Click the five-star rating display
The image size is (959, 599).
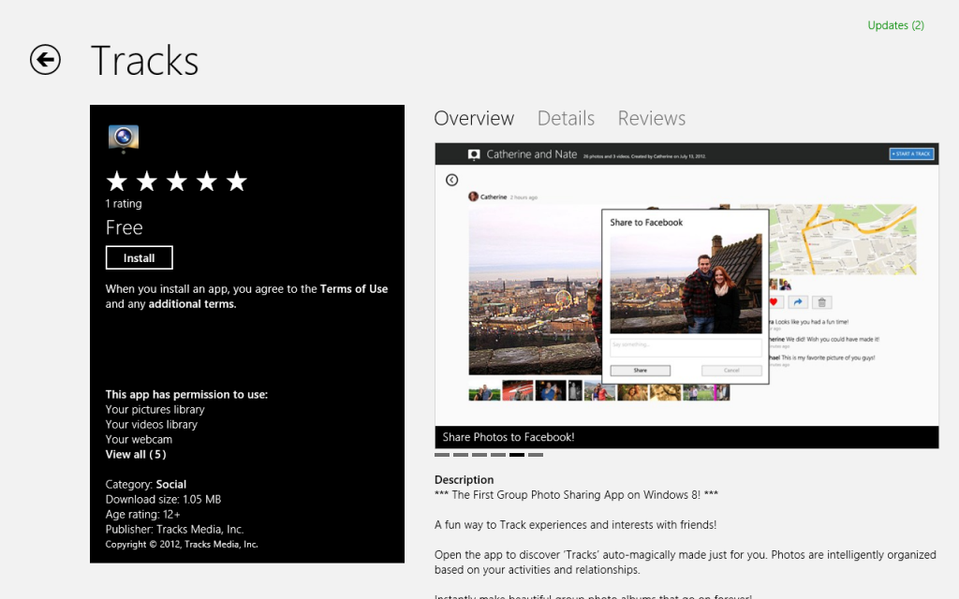tap(177, 182)
